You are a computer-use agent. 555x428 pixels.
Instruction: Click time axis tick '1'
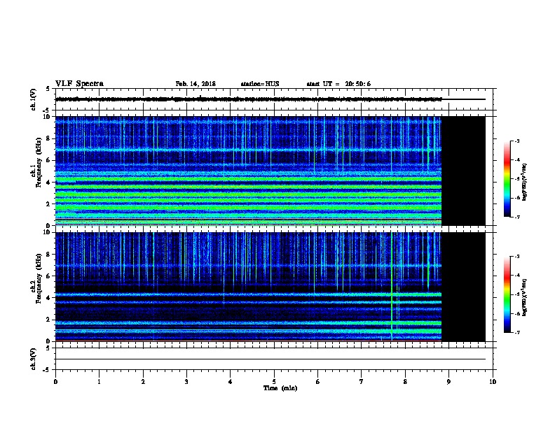(99, 381)
